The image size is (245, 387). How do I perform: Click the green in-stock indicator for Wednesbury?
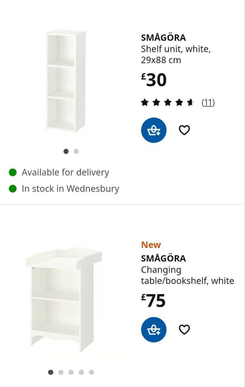[12, 188]
